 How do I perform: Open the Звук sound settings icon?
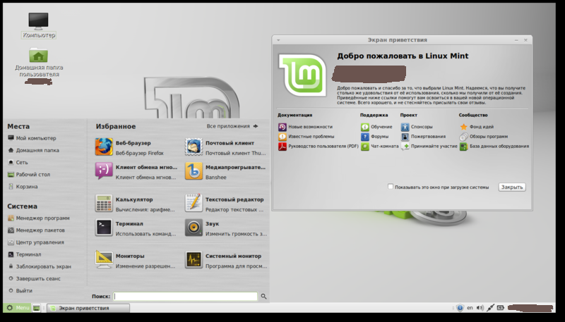(194, 228)
